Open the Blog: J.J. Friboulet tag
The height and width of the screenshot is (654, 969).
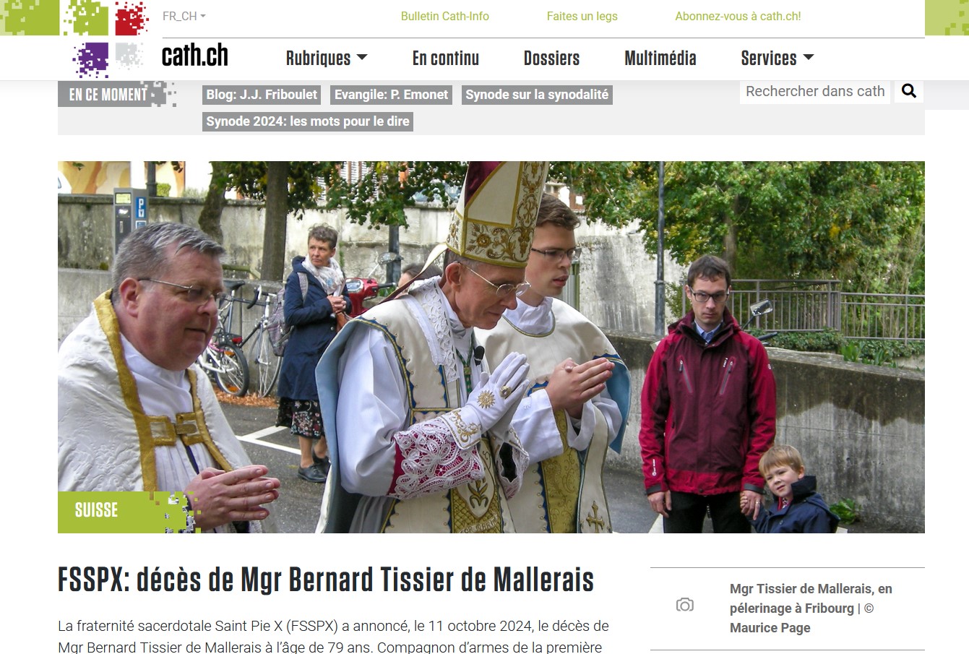262,95
